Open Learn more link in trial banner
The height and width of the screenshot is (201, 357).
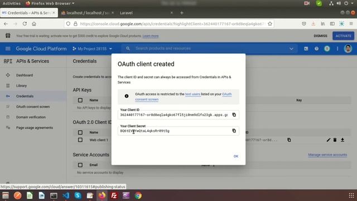point(151,36)
